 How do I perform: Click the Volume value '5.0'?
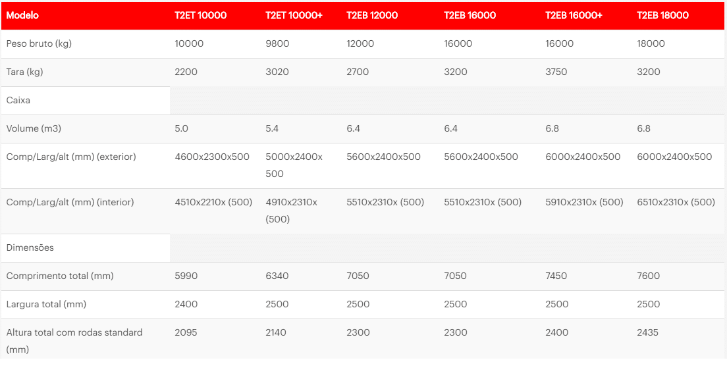tap(181, 128)
